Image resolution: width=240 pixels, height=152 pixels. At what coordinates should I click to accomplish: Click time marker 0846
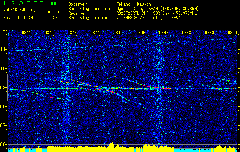(x=141, y=33)
